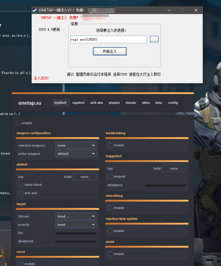Enable the smoothing checkbox
This screenshot has width=221, height=266.
click(110, 208)
